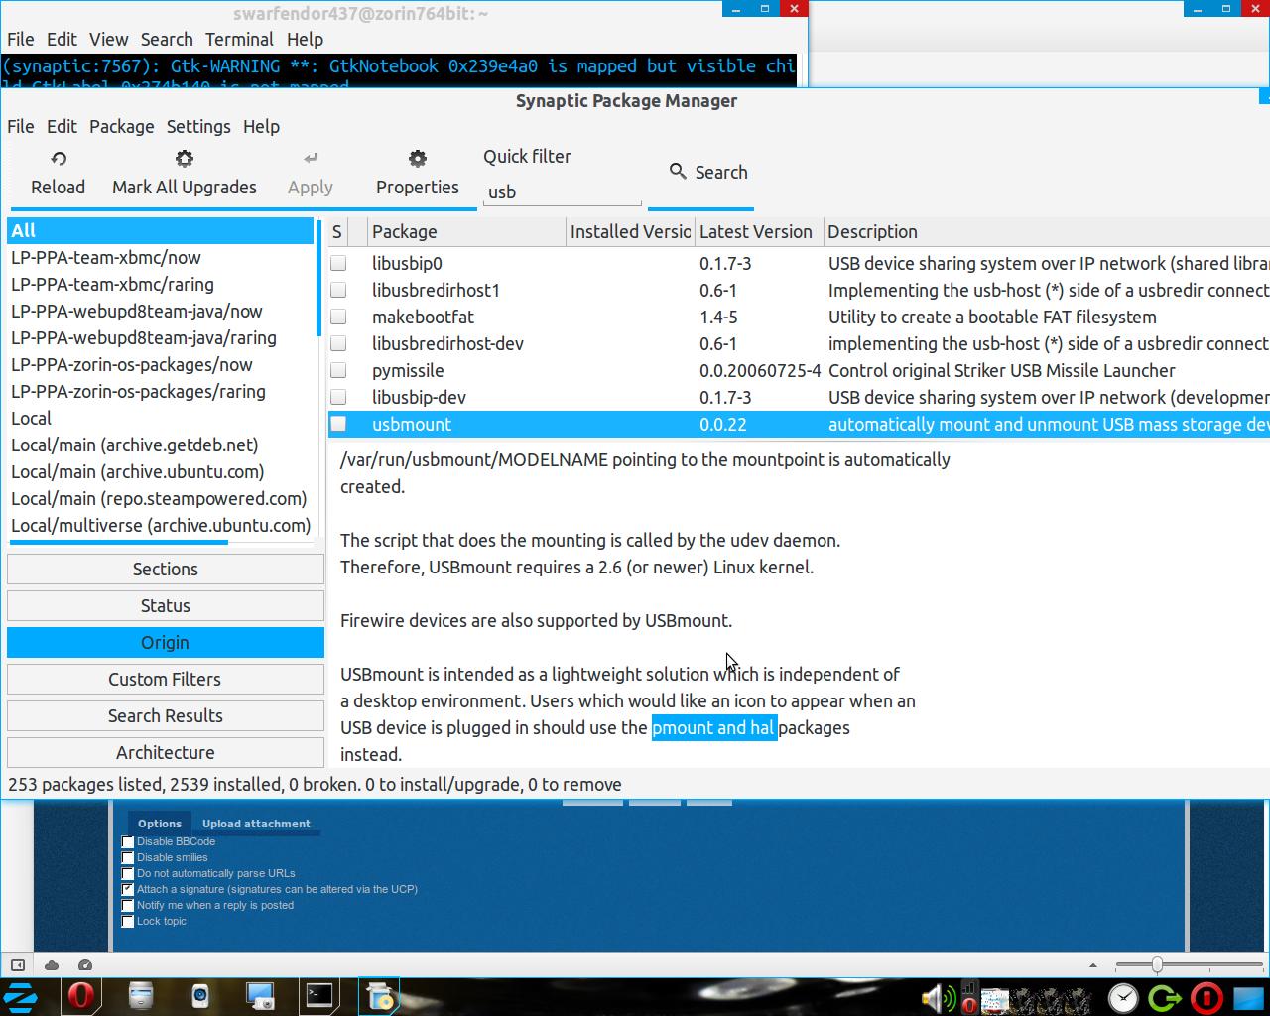Select Local/main (repo.steampowered.com) origin
Viewport: 1270px width, 1016px height.
click(x=161, y=498)
